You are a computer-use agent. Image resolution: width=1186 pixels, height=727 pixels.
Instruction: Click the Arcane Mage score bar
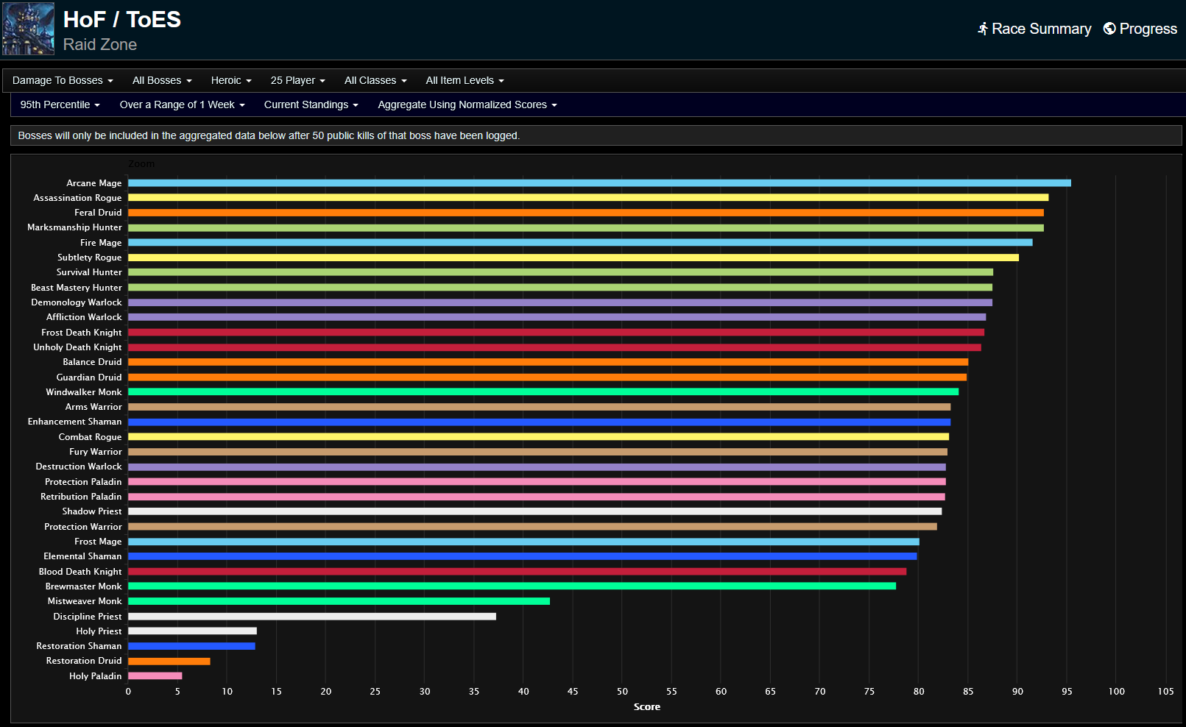599,183
